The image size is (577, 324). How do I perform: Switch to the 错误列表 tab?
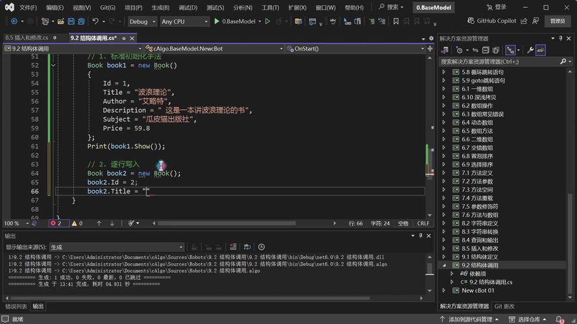pyautogui.click(x=16, y=307)
